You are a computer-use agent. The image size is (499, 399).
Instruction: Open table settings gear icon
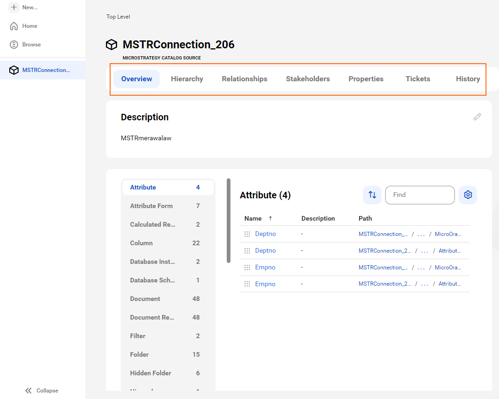pyautogui.click(x=468, y=195)
